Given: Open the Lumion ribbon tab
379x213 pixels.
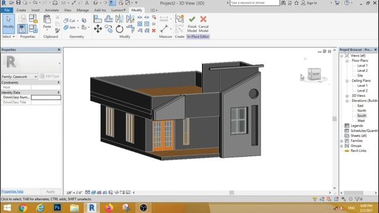Looking at the screenshot, I should tap(118, 10).
